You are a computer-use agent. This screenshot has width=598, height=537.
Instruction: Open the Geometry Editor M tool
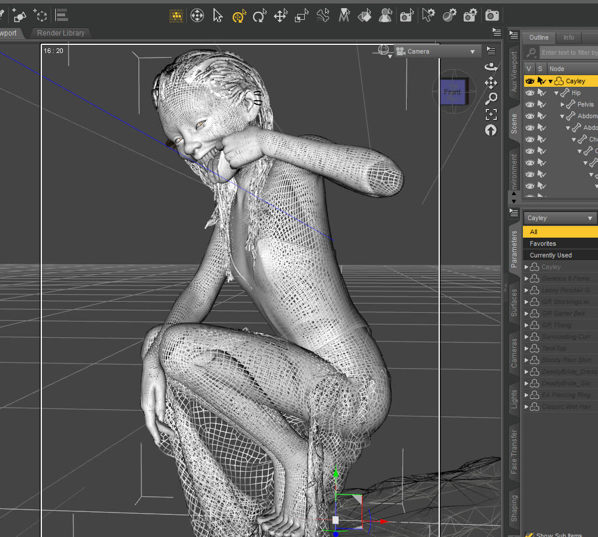point(344,16)
